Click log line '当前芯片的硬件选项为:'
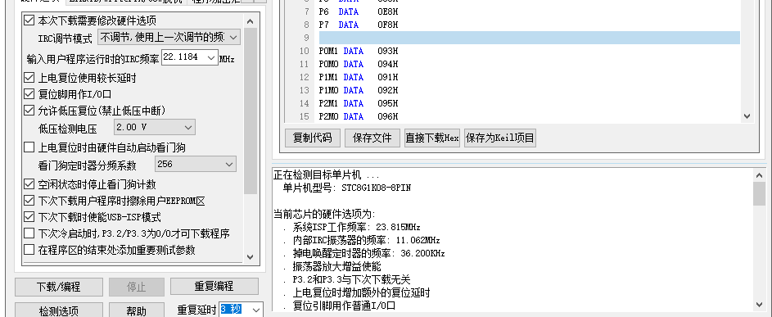 coord(324,214)
